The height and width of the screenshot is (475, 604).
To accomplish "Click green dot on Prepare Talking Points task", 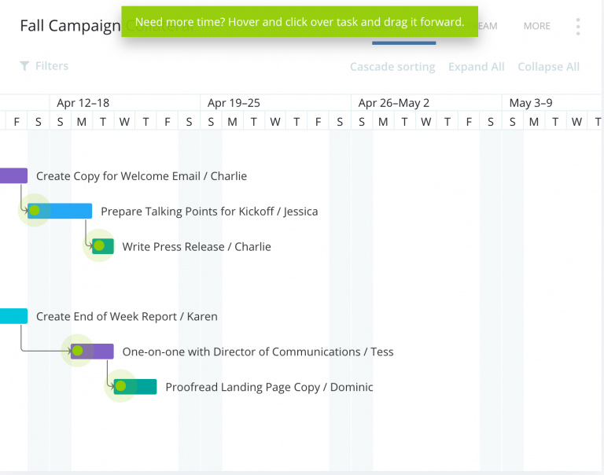I will [35, 211].
